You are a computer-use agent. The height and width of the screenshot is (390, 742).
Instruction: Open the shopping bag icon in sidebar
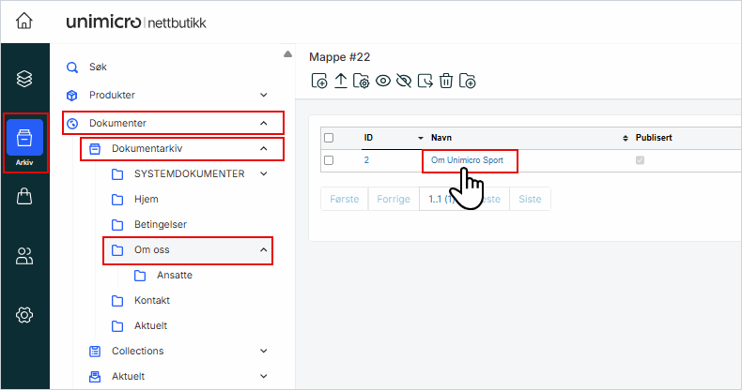point(24,196)
